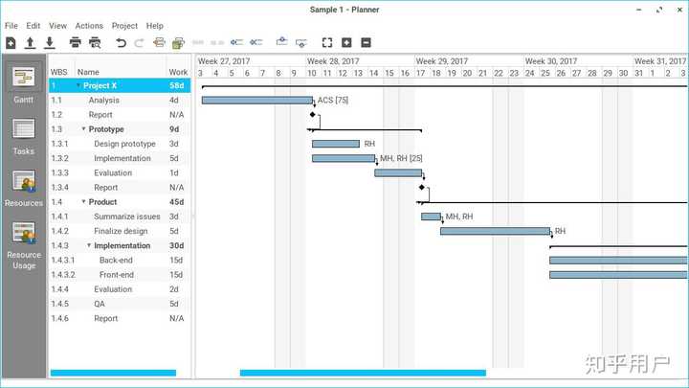The height and width of the screenshot is (388, 689).
Task: Select the Analysis task row
Action: pos(120,101)
